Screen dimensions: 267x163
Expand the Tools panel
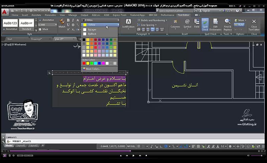[228, 34]
